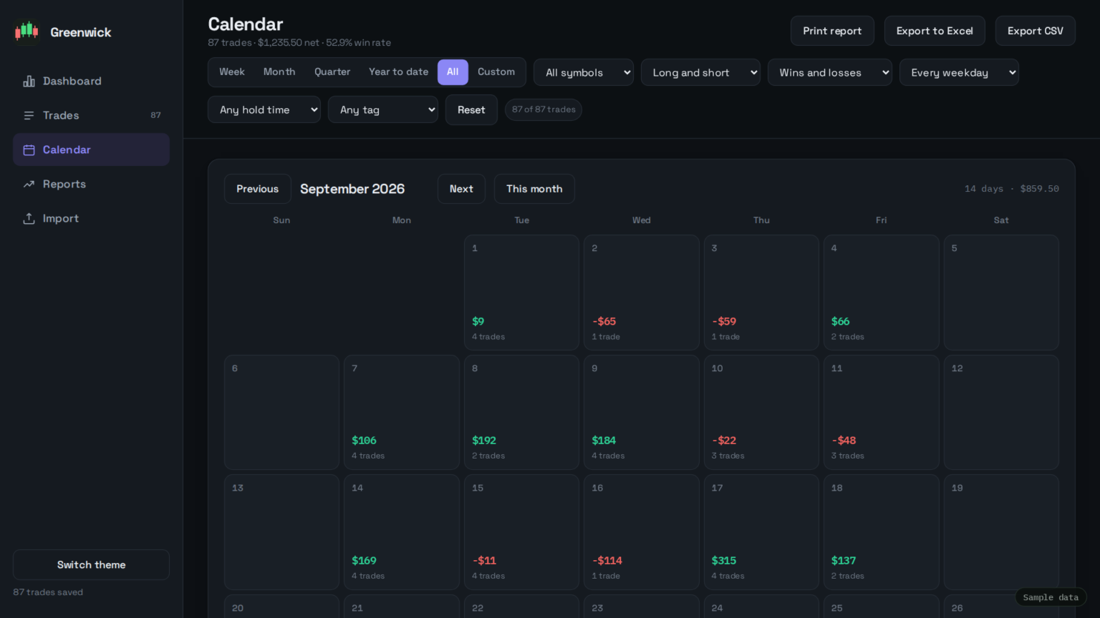Open the Every weekday dropdown
This screenshot has height=618, width=1100.
pyautogui.click(x=959, y=72)
